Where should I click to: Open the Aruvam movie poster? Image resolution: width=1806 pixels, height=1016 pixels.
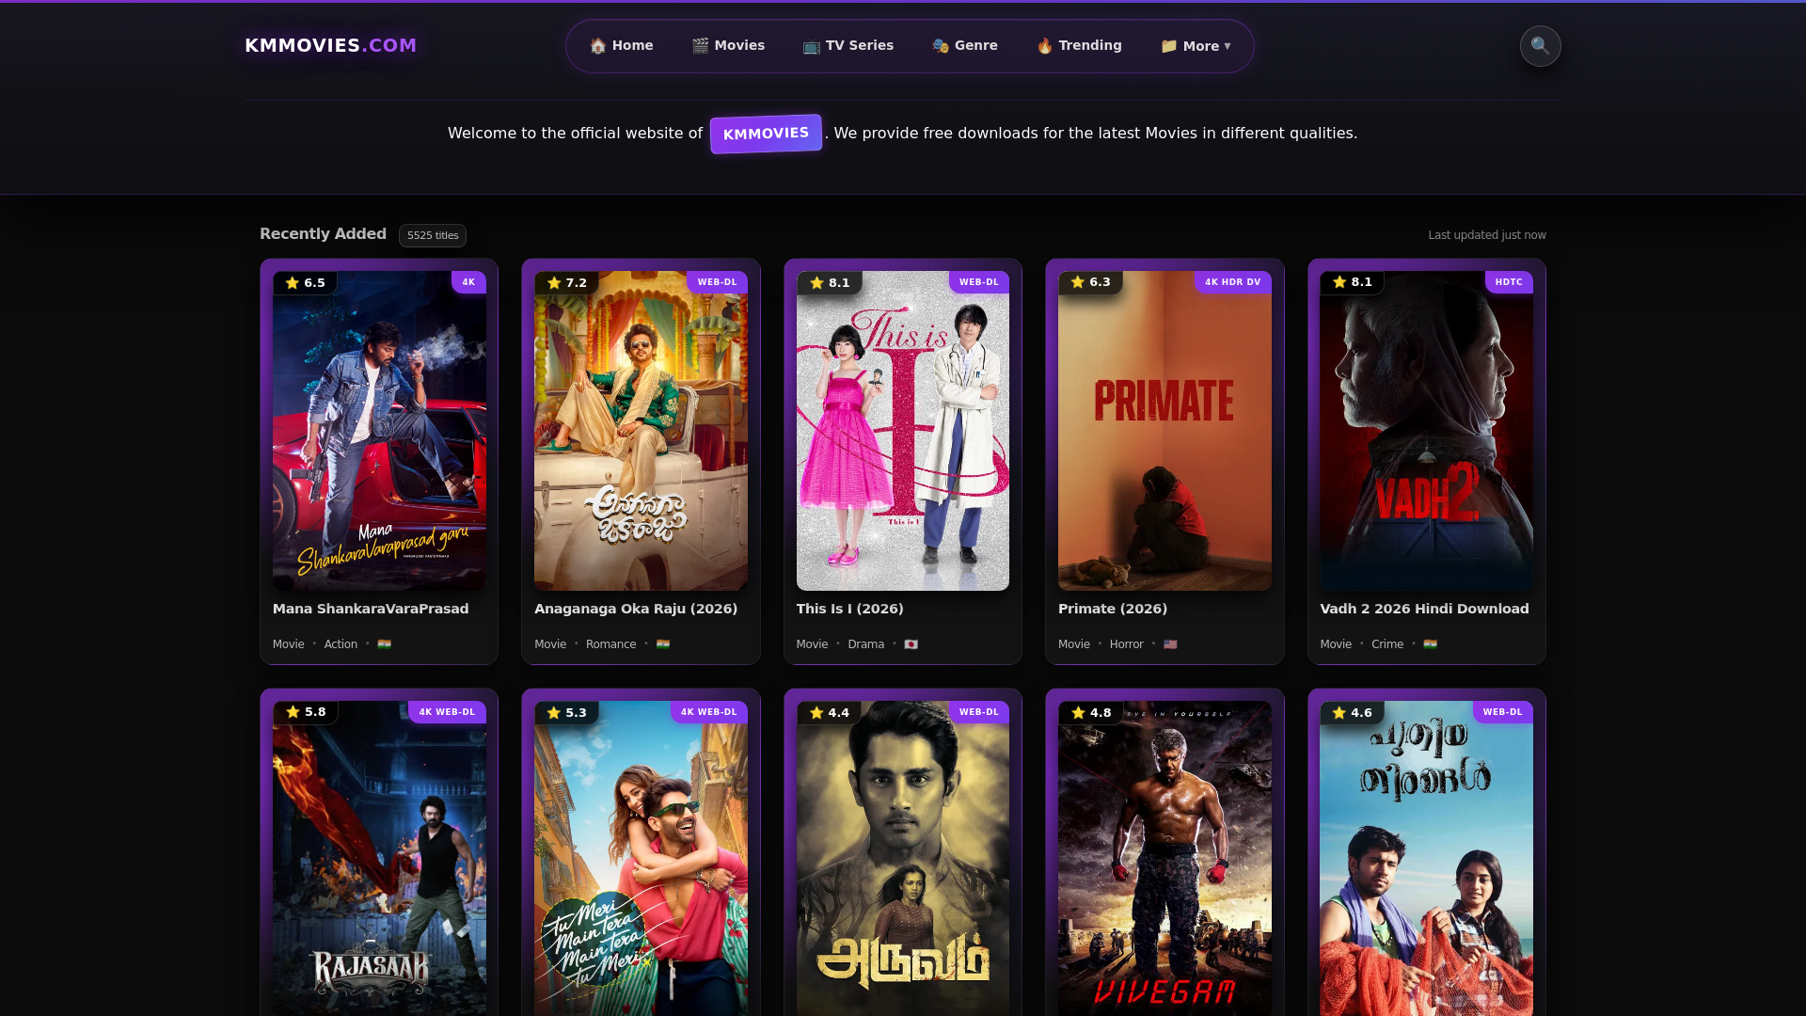point(903,858)
